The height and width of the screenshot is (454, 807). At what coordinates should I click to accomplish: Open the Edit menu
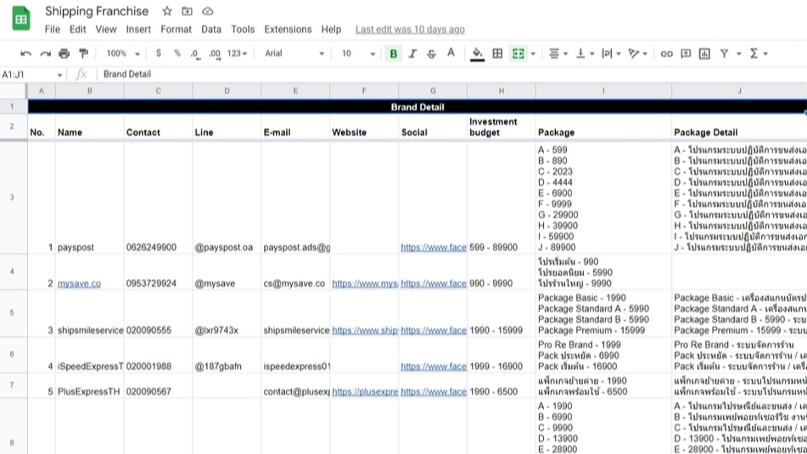click(78, 30)
